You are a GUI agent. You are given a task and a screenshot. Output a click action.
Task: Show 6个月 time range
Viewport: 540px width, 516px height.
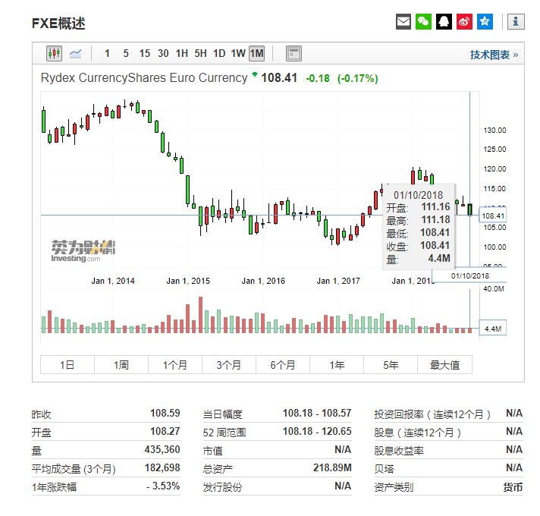coord(283,365)
